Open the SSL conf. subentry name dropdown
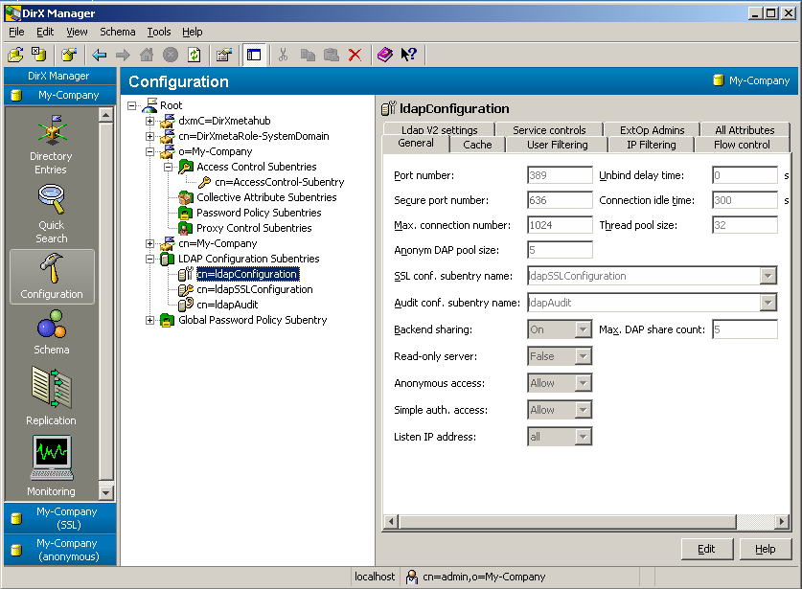This screenshot has width=802, height=589. [768, 276]
